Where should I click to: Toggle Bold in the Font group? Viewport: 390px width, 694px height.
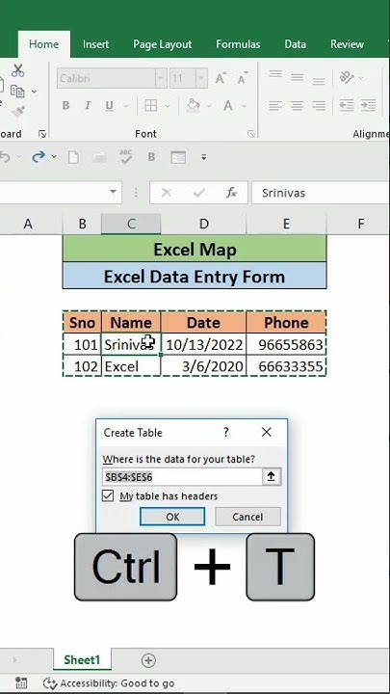pyautogui.click(x=65, y=105)
